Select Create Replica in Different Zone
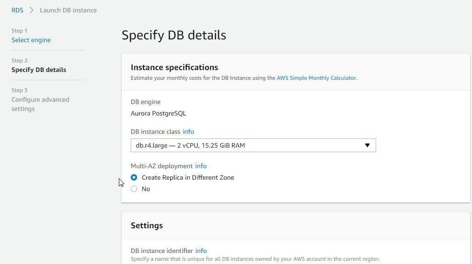 pyautogui.click(x=134, y=177)
